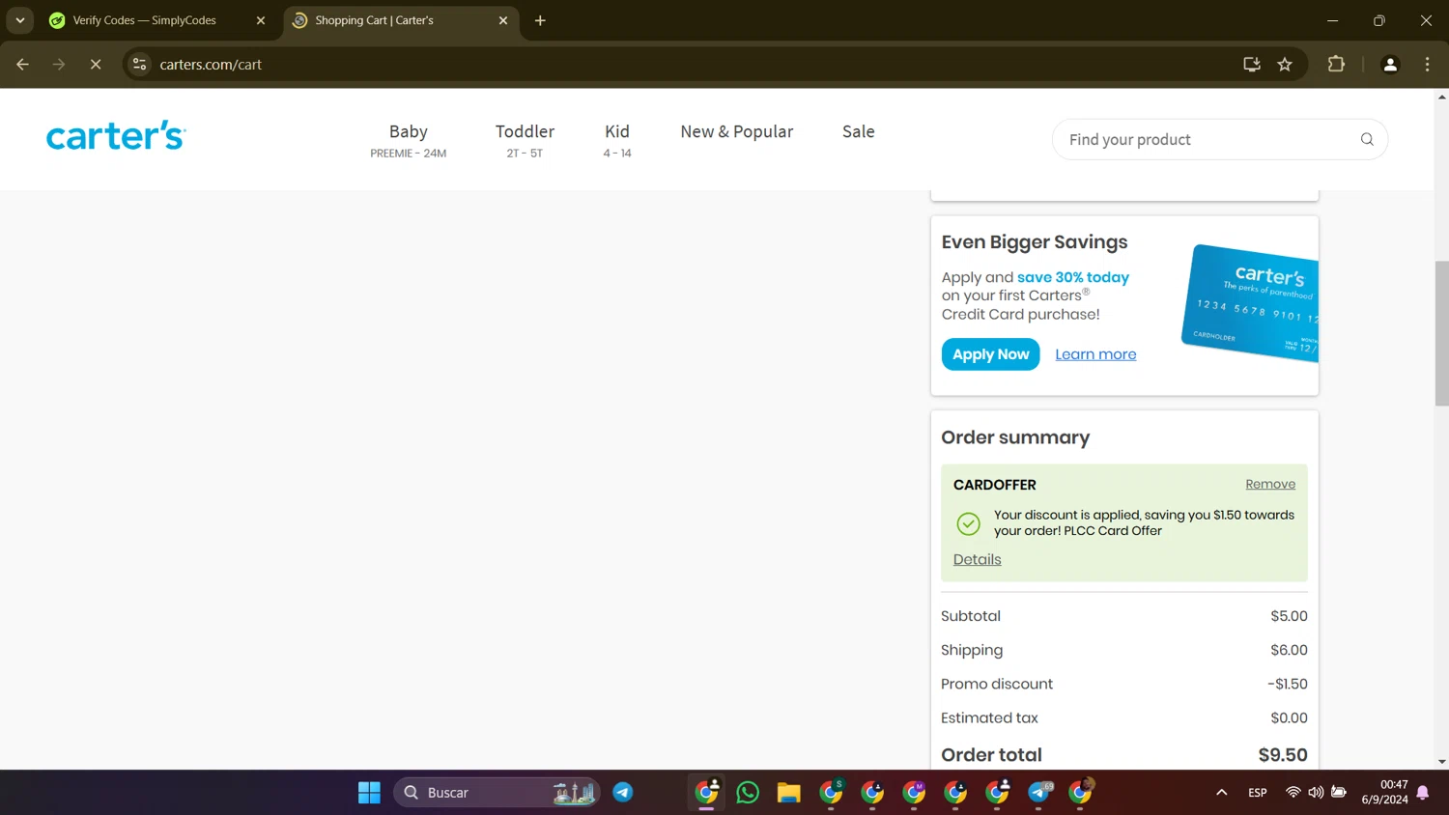Stop page loading in the toolbar
Viewport: 1449px width, 815px height.
[96, 65]
